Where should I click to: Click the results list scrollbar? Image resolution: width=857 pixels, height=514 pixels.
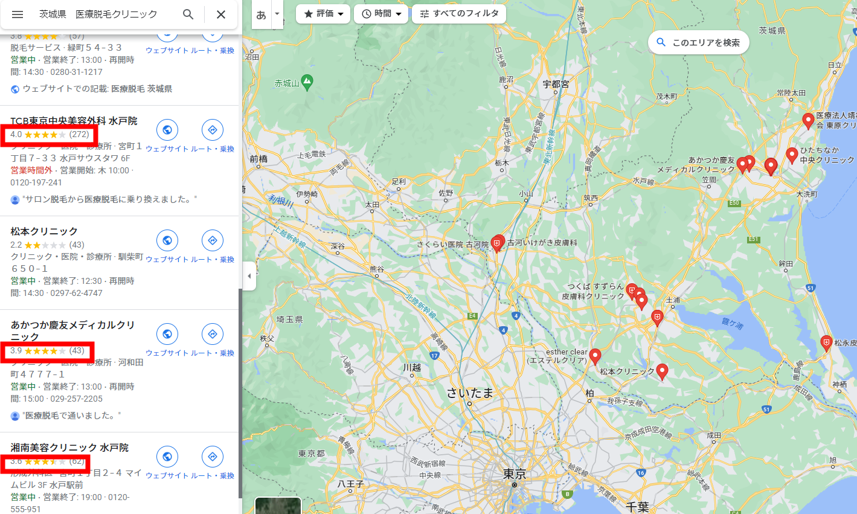tap(239, 393)
